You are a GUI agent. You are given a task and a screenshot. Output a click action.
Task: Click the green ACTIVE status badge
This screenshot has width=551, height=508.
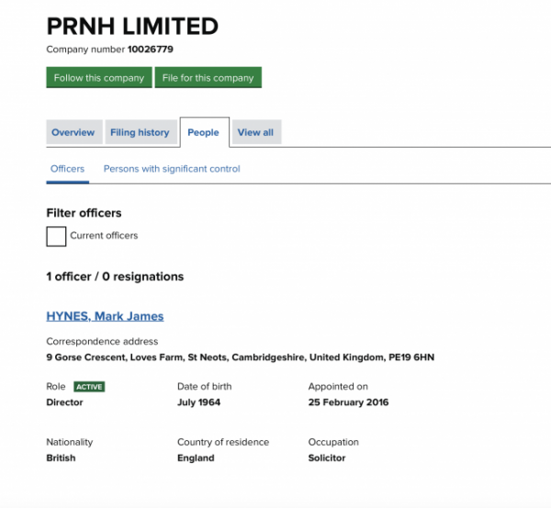pyautogui.click(x=89, y=387)
